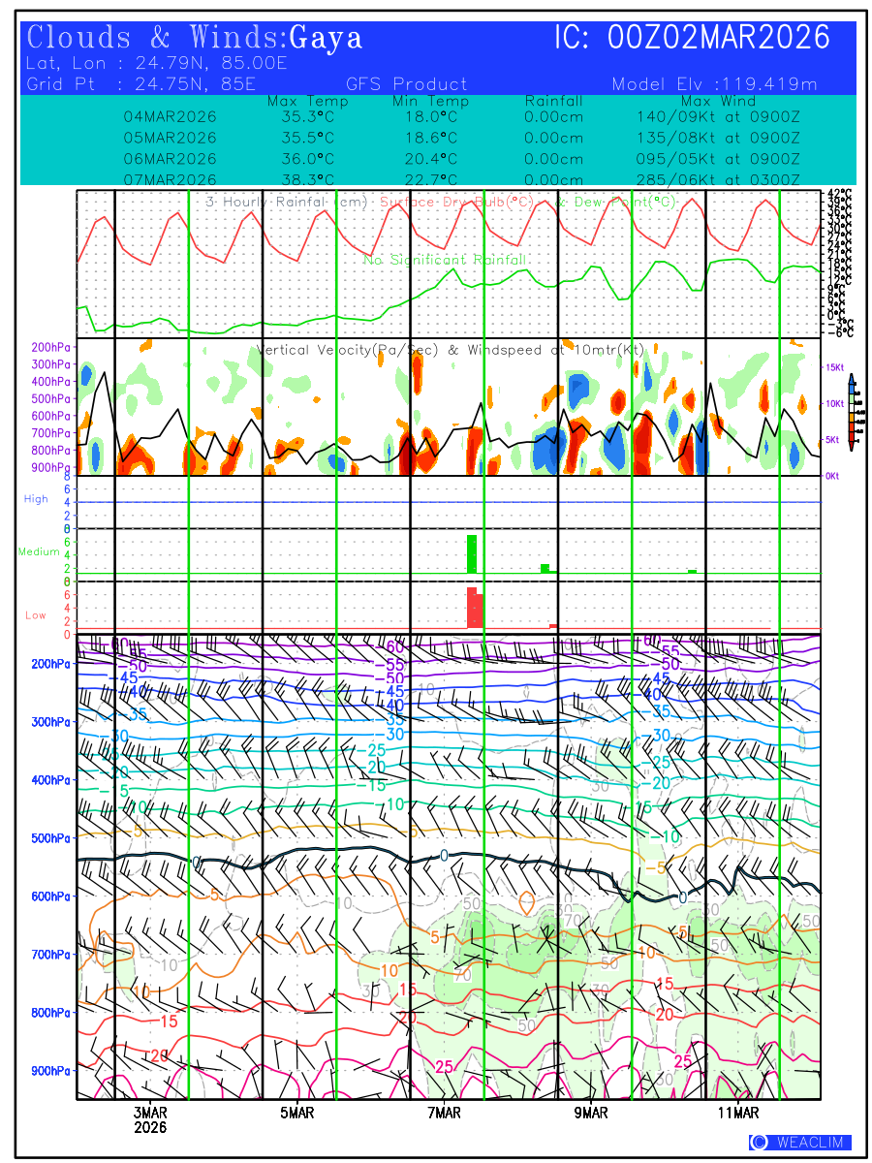This screenshot has width=872, height=1163.
Task: Click the tall green medium cloud bar
Action: (x=472, y=553)
